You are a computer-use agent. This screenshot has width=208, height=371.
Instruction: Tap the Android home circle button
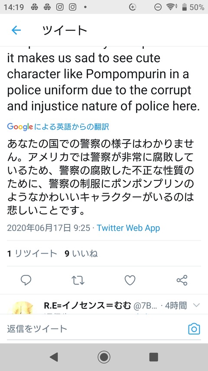pyautogui.click(x=104, y=357)
